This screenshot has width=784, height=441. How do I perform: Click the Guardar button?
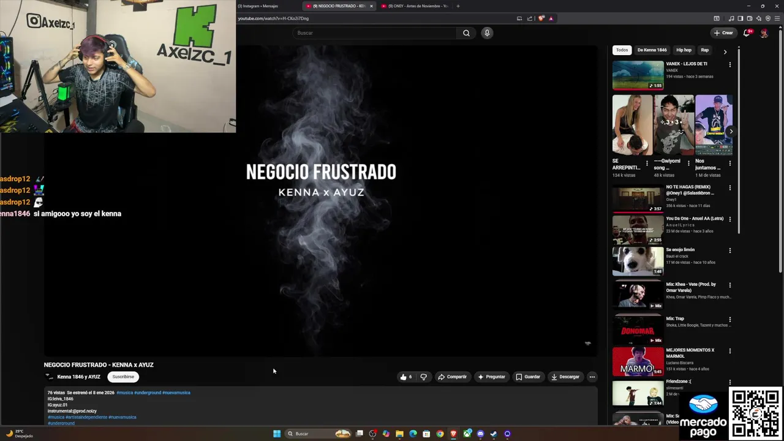[528, 377]
